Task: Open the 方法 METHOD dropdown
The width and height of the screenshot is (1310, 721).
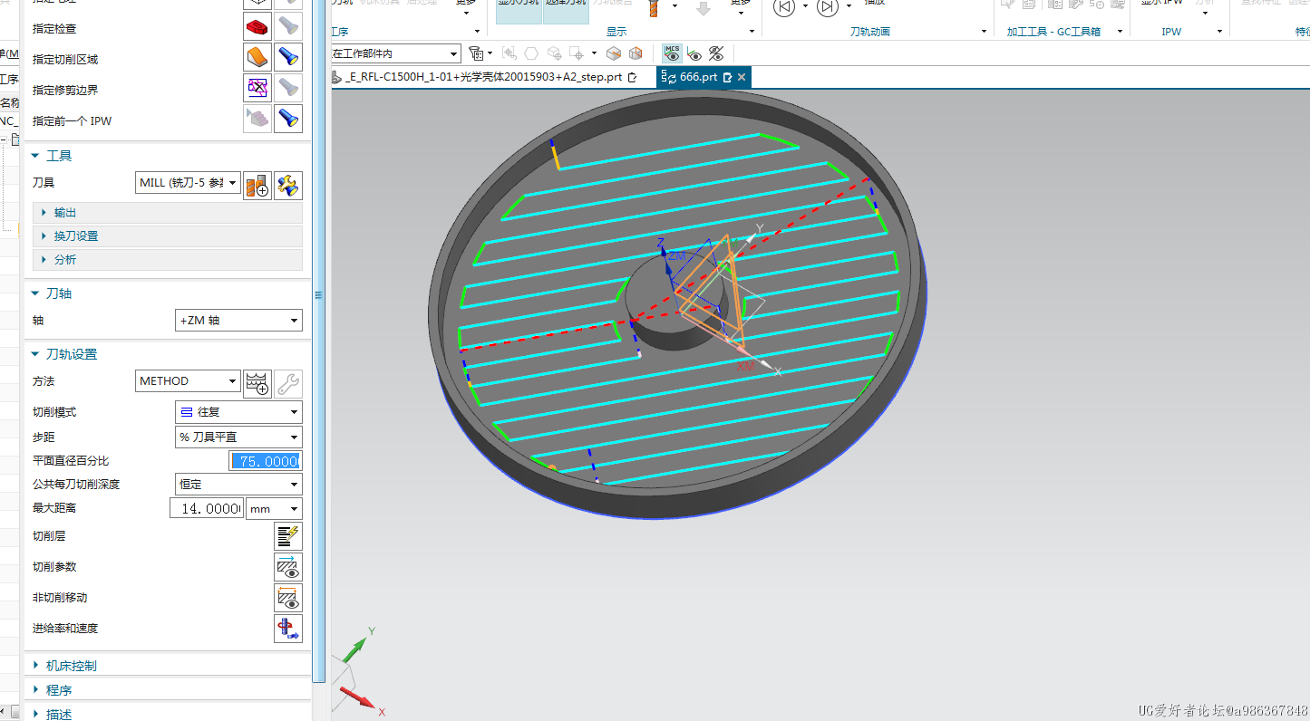Action: pos(188,381)
